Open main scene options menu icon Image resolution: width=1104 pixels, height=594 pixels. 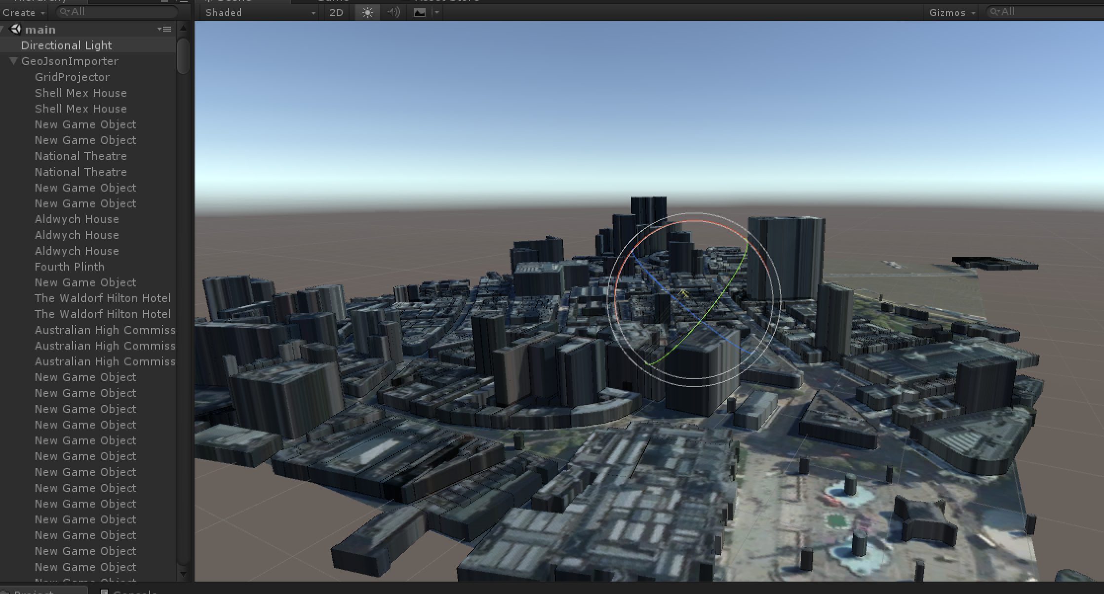[x=164, y=30]
